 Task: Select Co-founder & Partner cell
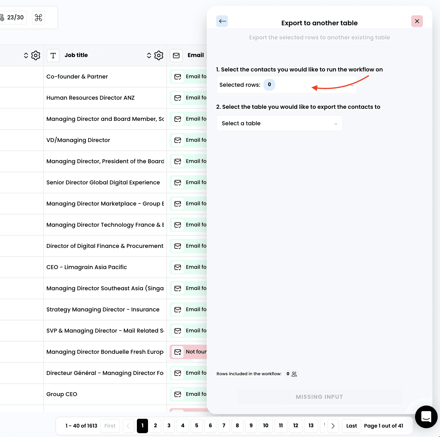point(105,76)
